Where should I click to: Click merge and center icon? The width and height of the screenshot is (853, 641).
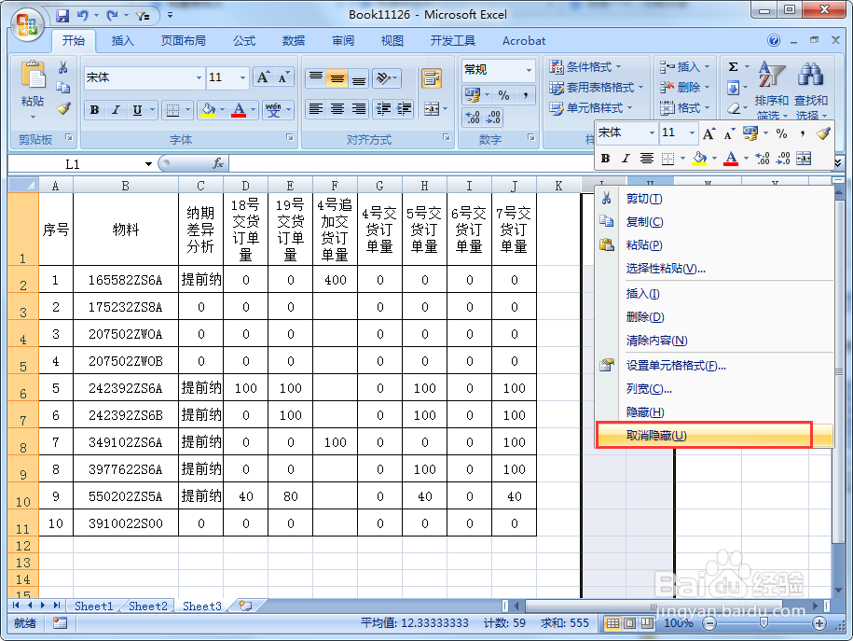click(432, 109)
